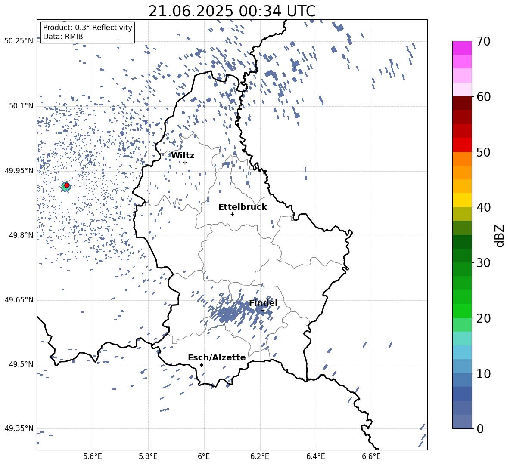Select the Wiltz label on map

tap(183, 156)
